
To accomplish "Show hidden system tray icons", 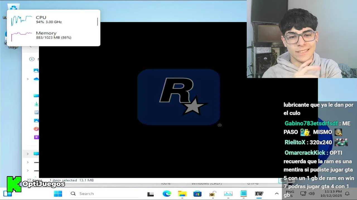I will tap(277, 194).
